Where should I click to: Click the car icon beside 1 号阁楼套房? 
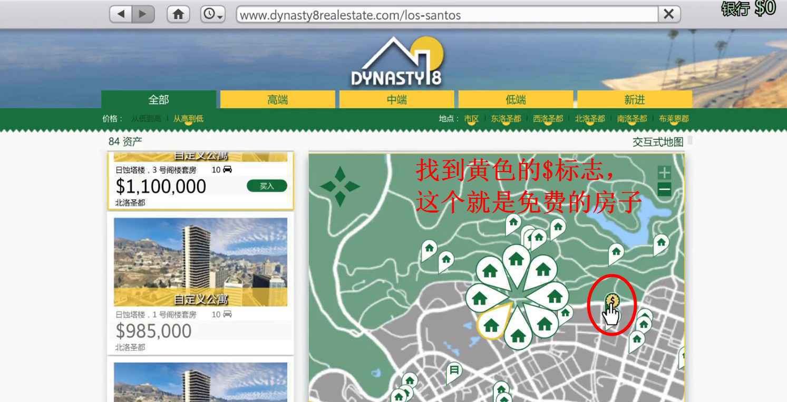(228, 314)
